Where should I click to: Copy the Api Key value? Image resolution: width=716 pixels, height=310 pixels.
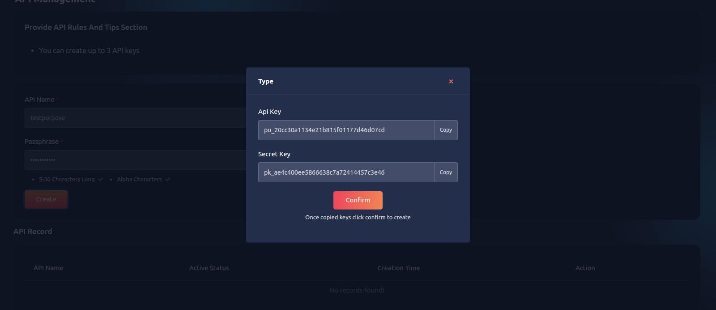pyautogui.click(x=446, y=130)
